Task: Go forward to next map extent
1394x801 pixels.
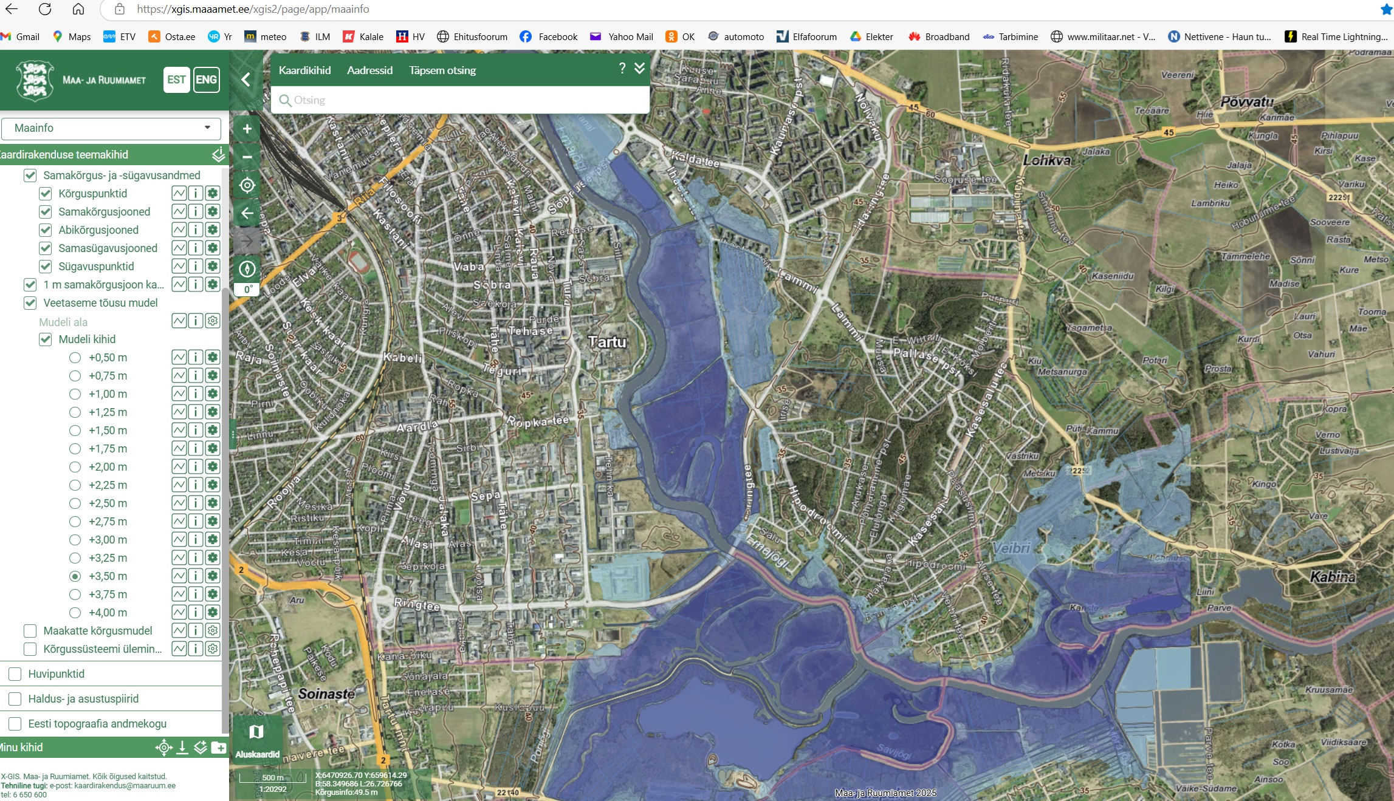Action: click(247, 241)
